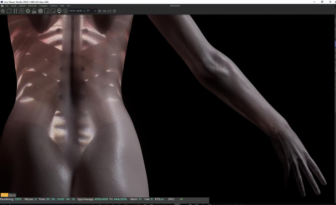336x205 pixels.
Task: Click the R reset-data toolbar icon
Action: [22, 11]
